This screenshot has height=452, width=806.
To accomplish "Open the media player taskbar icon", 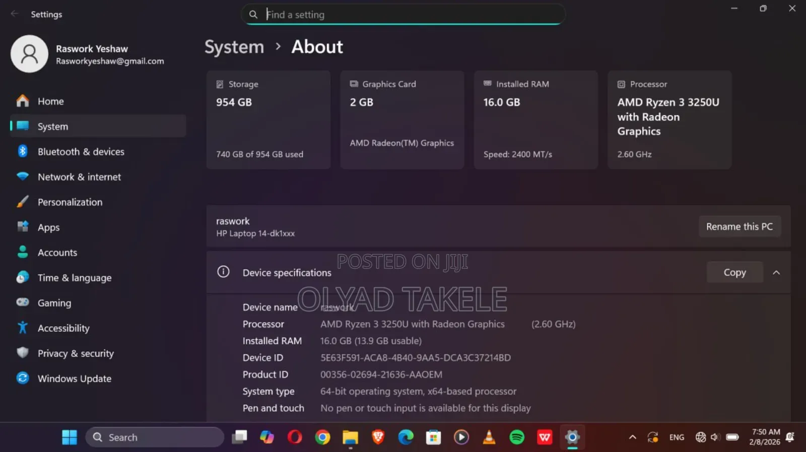I will click(461, 437).
